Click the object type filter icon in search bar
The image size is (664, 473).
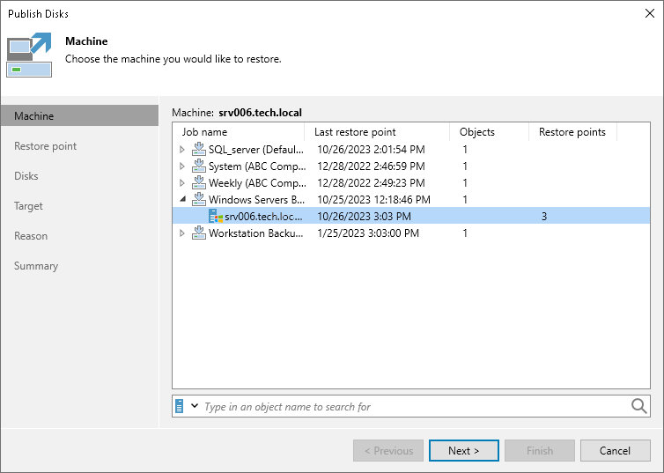(180, 406)
